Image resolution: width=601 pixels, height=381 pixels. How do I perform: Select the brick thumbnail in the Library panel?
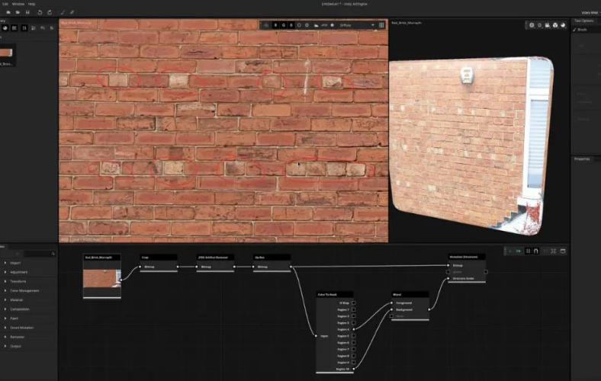(6, 53)
